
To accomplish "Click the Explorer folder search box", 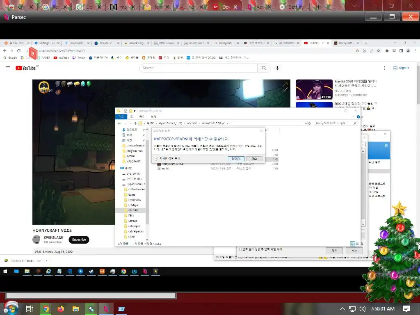I will click(336, 123).
